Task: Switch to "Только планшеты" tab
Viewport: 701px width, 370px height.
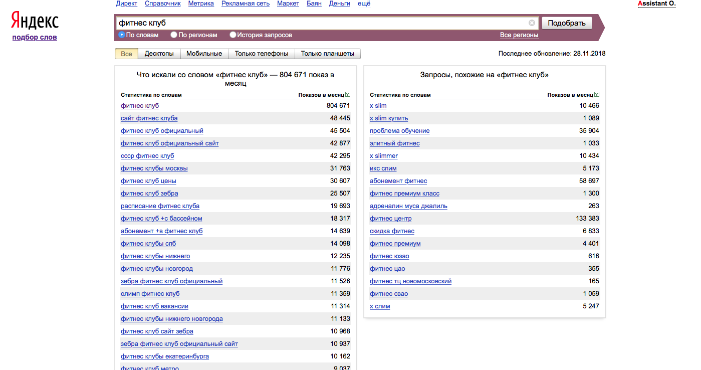Action: pyautogui.click(x=328, y=54)
